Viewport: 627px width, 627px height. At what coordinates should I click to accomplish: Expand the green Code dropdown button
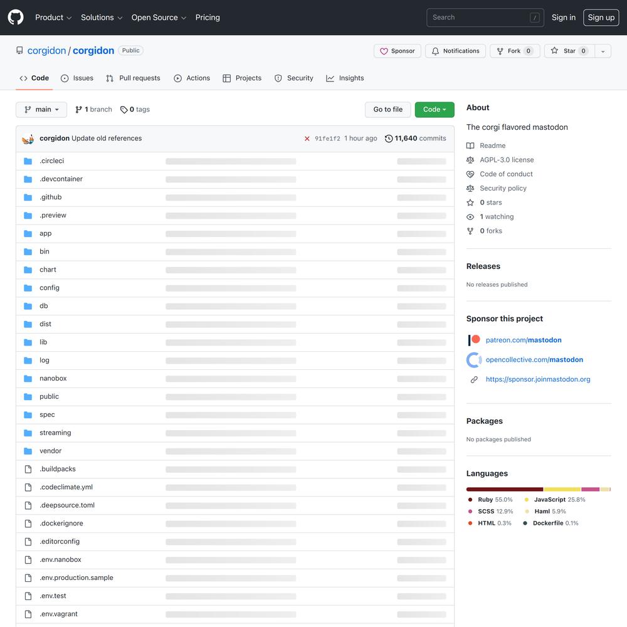tap(435, 110)
